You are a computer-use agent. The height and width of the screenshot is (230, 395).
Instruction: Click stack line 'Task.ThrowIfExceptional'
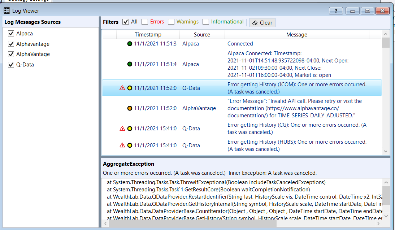216,182
